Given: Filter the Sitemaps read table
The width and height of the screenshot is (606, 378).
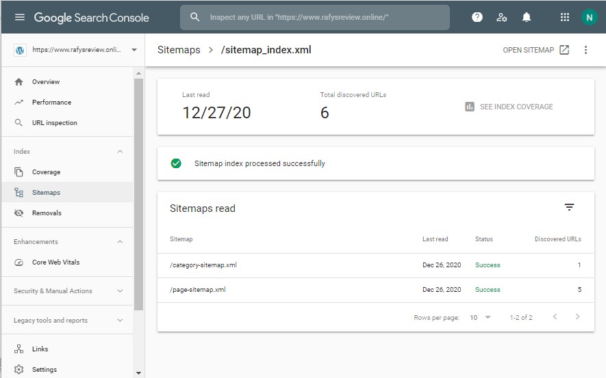Looking at the screenshot, I should coord(569,208).
